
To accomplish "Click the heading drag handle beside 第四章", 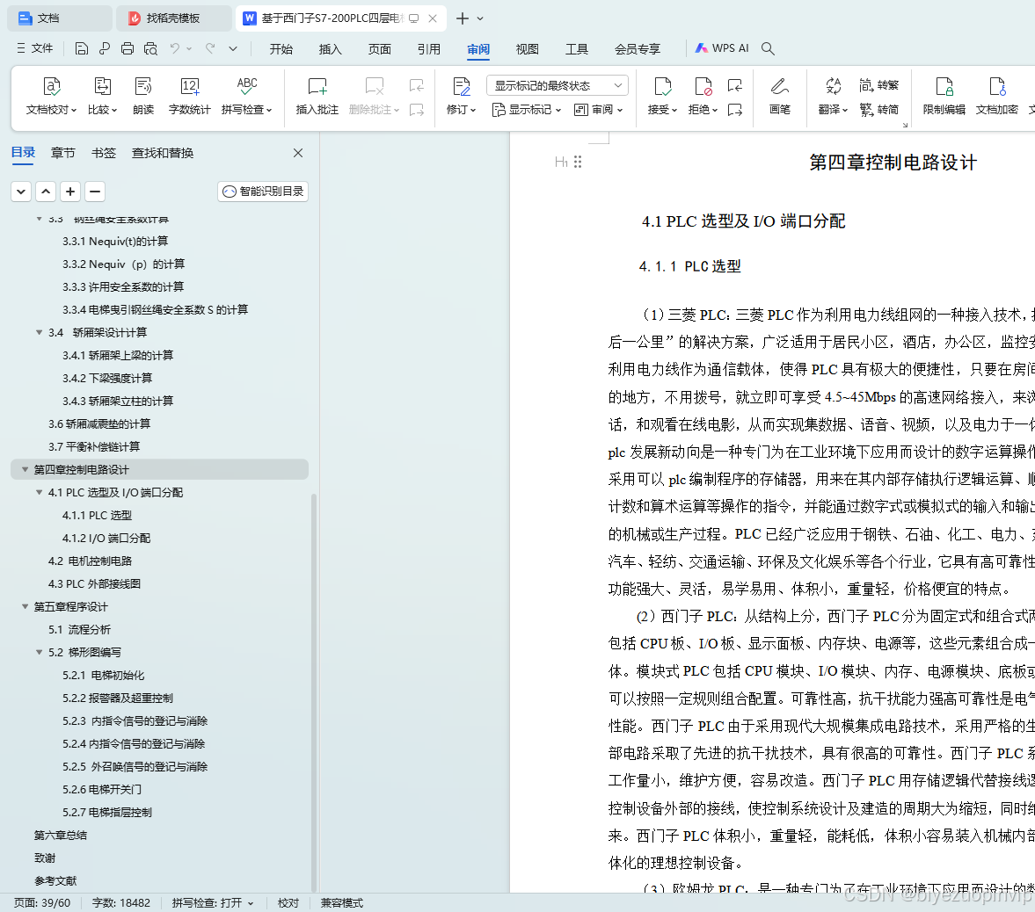I will tap(578, 162).
